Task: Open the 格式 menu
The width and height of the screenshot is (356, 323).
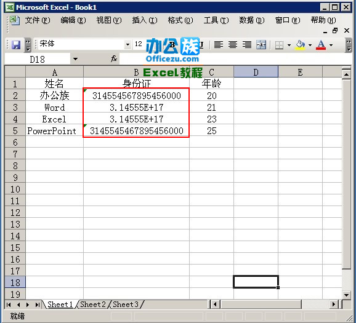Action: (x=180, y=20)
